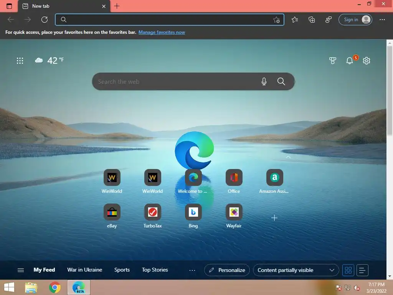This screenshot has height=295, width=393.
Task: Add this page to favorites star
Action: coord(276,20)
